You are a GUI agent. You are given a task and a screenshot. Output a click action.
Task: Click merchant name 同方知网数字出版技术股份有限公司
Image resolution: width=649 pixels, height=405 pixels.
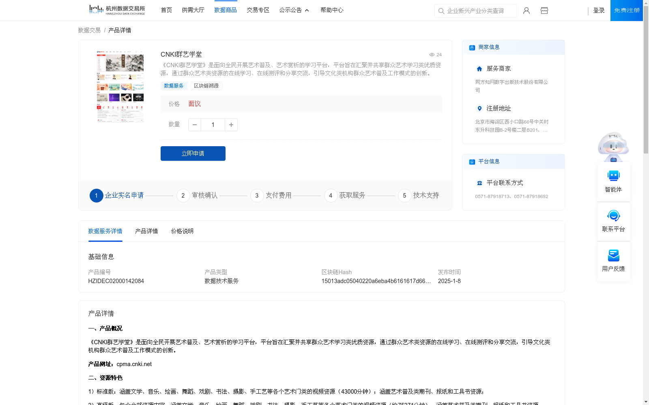512,86
